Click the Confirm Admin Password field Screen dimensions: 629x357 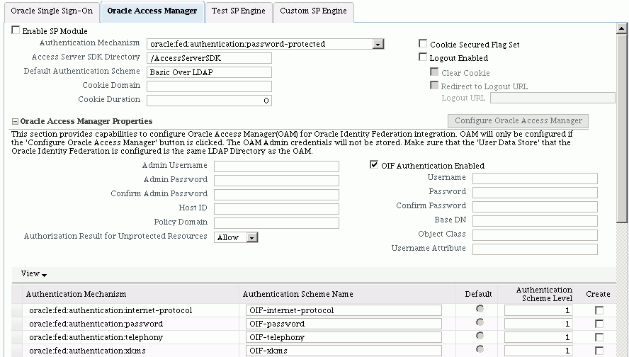(x=276, y=195)
